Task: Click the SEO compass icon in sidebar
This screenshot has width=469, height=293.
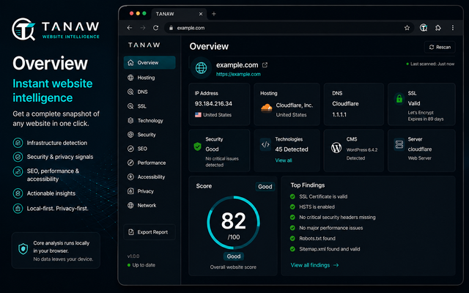Action: tap(130, 149)
